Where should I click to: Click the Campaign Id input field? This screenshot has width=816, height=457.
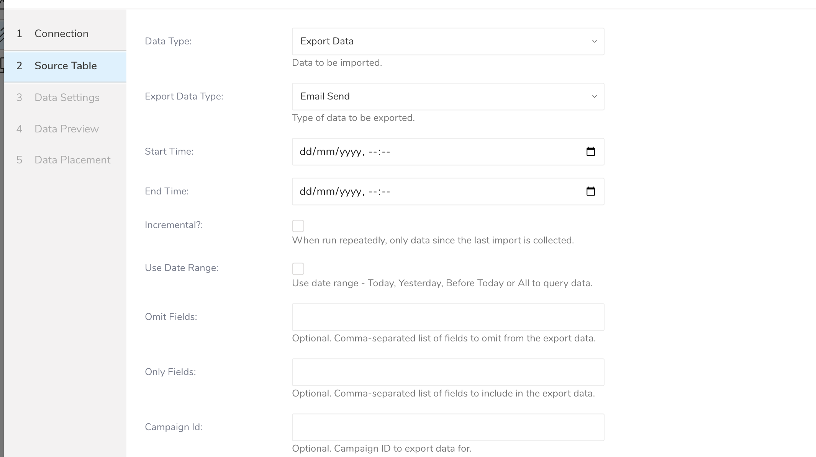tap(448, 427)
